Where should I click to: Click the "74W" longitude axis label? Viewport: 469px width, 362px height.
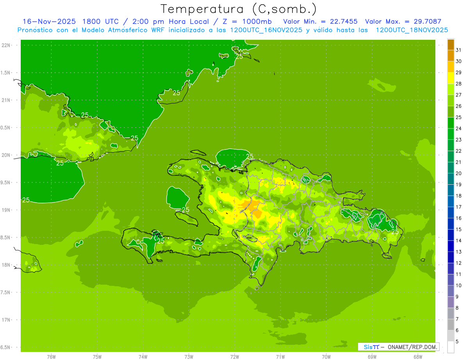coord(143,357)
